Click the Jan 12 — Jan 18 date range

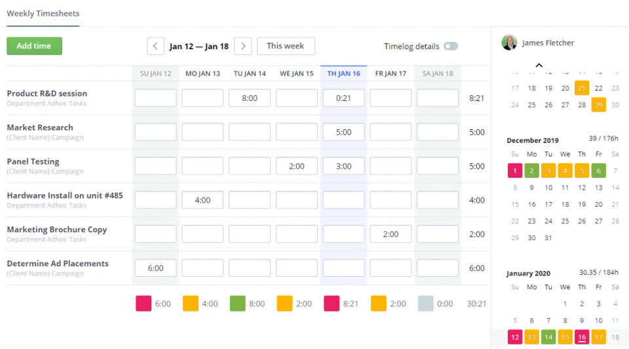click(x=199, y=47)
